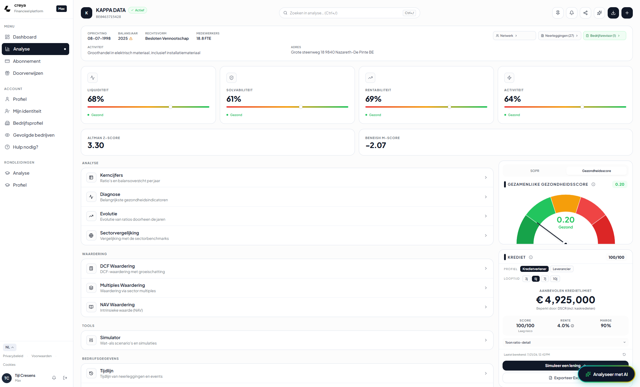Click the Solvabiliteit shield icon

coord(232,78)
